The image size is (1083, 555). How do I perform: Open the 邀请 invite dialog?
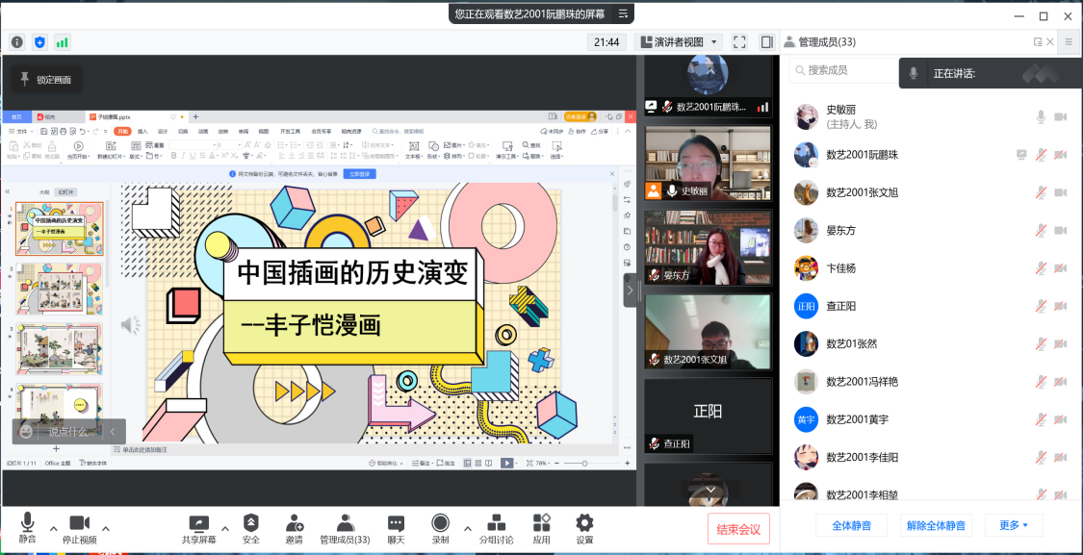(x=295, y=529)
